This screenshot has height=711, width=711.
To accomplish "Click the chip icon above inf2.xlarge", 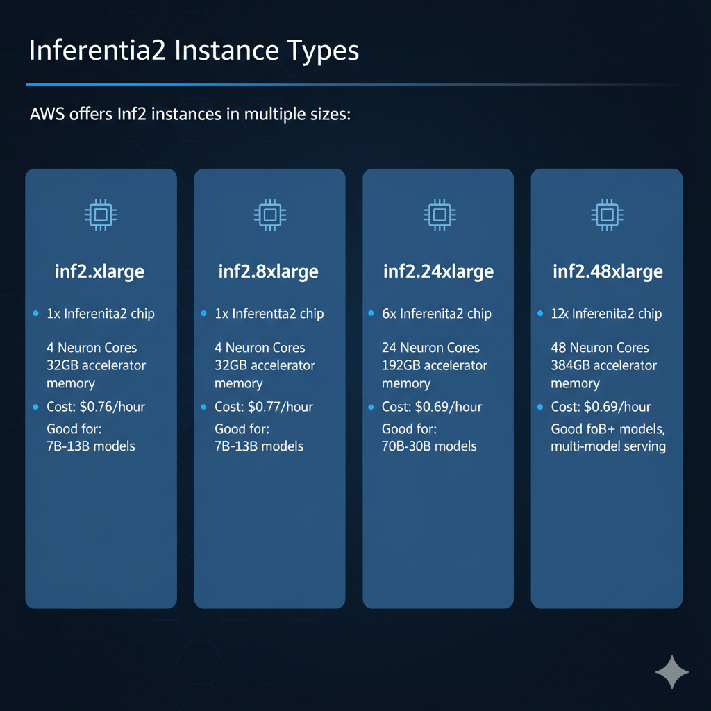I will (x=100, y=215).
